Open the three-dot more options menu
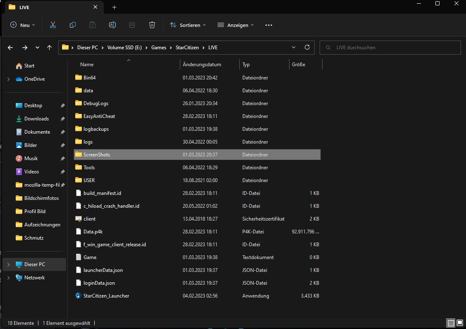Viewport: 466px width, 329px height. point(269,25)
